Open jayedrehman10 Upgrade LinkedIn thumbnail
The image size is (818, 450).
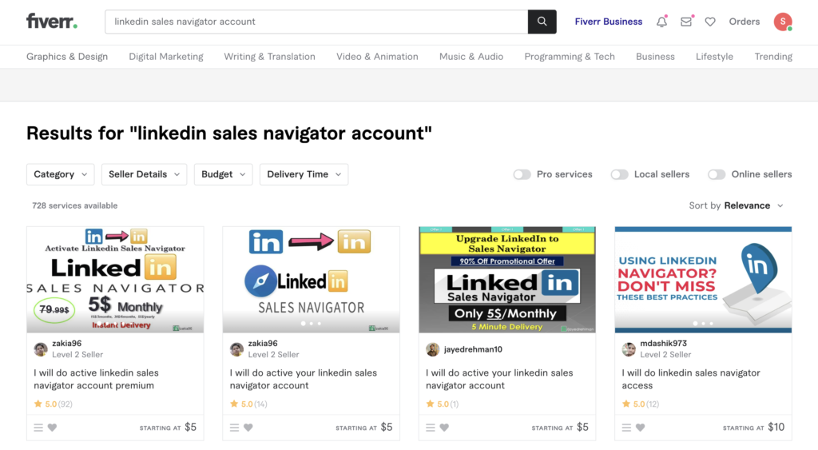pos(507,280)
